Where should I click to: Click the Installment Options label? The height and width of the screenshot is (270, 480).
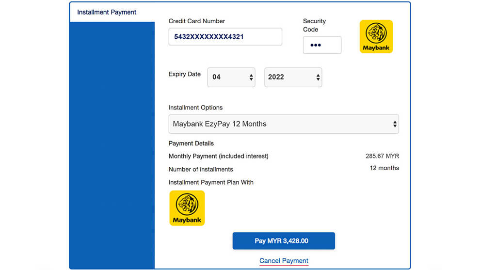195,108
